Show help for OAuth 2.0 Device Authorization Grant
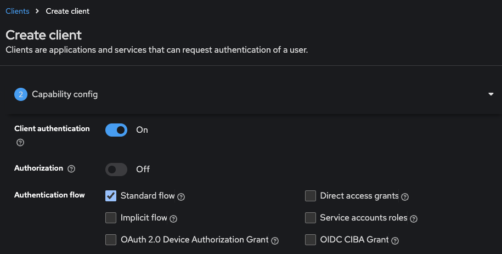 [275, 240]
